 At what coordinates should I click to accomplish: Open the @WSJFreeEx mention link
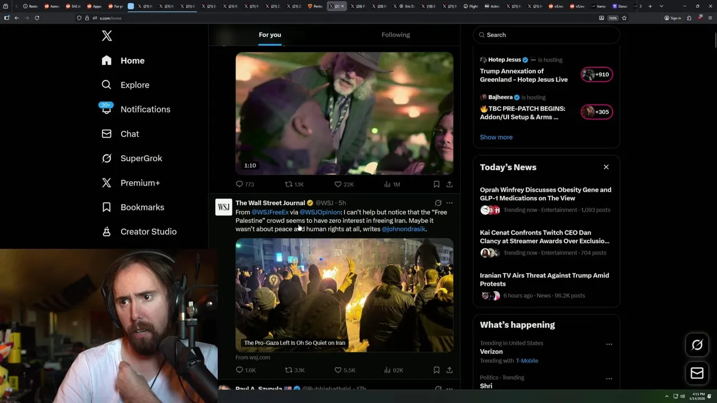point(270,212)
